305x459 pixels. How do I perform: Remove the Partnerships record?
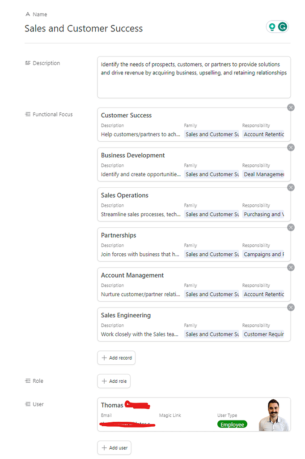pos(291,227)
